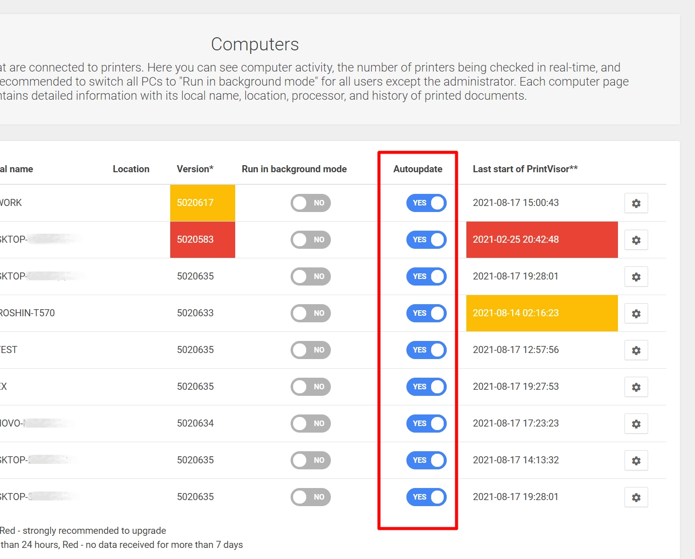Open gear settings for the 14:13:32 row
The width and height of the screenshot is (695, 559).
(x=636, y=461)
